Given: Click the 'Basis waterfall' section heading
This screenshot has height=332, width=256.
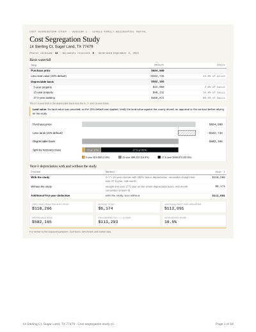Looking at the screenshot, I should [40, 60].
